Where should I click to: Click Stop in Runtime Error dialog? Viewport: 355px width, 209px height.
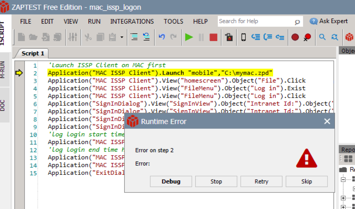pyautogui.click(x=216, y=182)
